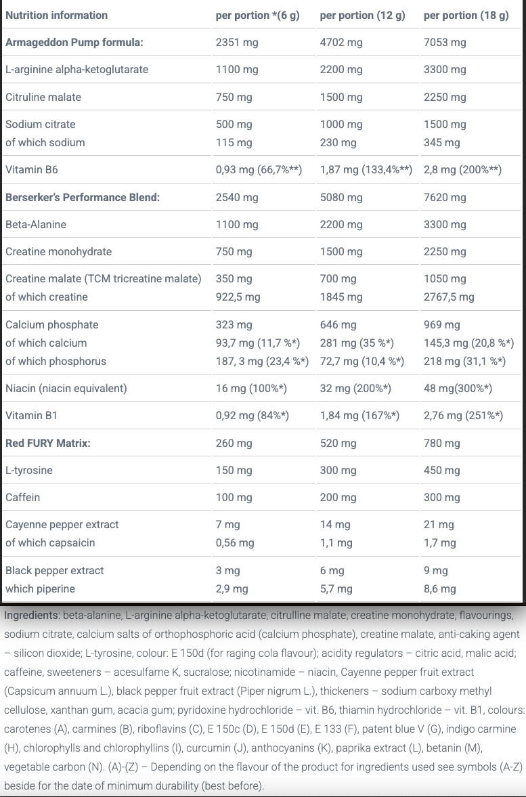
Task: Click the "Vitamin B6" row label
Action: pyautogui.click(x=32, y=170)
